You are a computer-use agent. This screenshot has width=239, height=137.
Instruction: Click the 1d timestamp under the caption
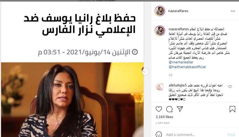(x=170, y=75)
